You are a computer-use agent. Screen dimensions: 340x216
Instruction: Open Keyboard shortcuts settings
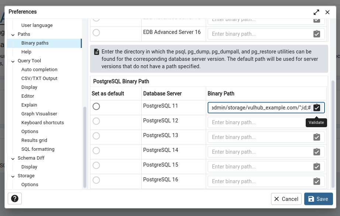42,123
